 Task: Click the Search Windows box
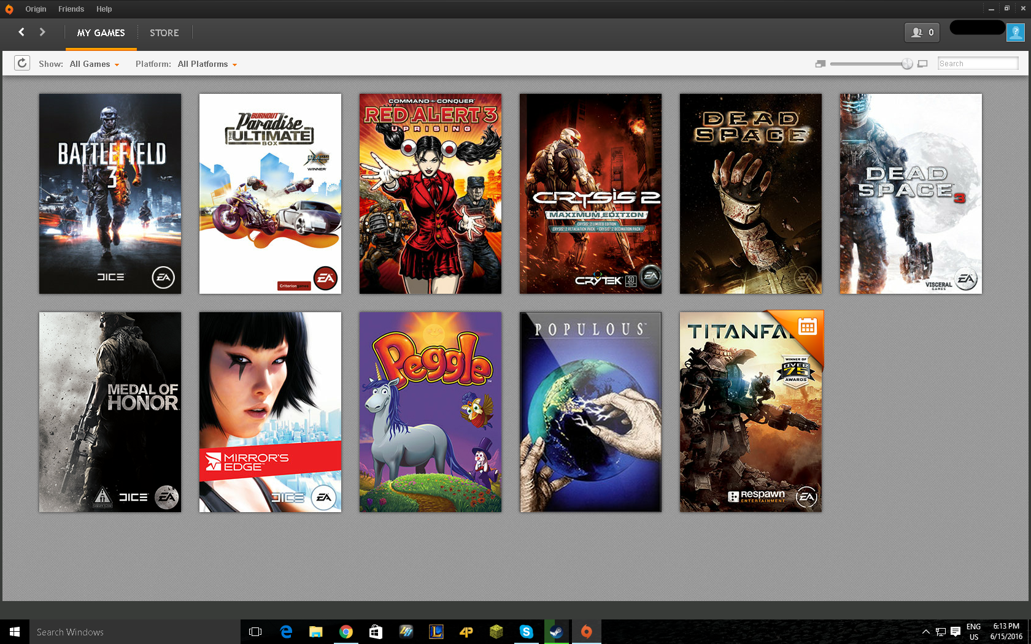135,632
